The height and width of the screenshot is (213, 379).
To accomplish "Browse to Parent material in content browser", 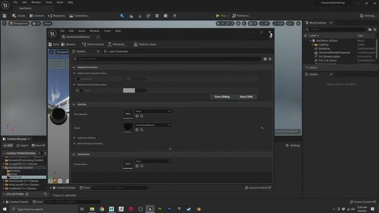I will click(x=142, y=130).
